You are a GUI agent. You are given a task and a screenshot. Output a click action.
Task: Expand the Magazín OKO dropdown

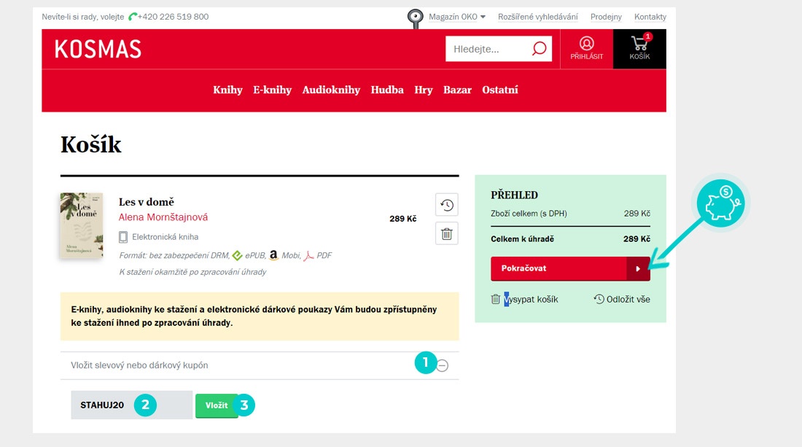457,17
